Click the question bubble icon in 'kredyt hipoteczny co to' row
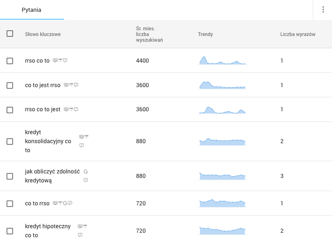The height and width of the screenshot is (245, 332). click(80, 235)
